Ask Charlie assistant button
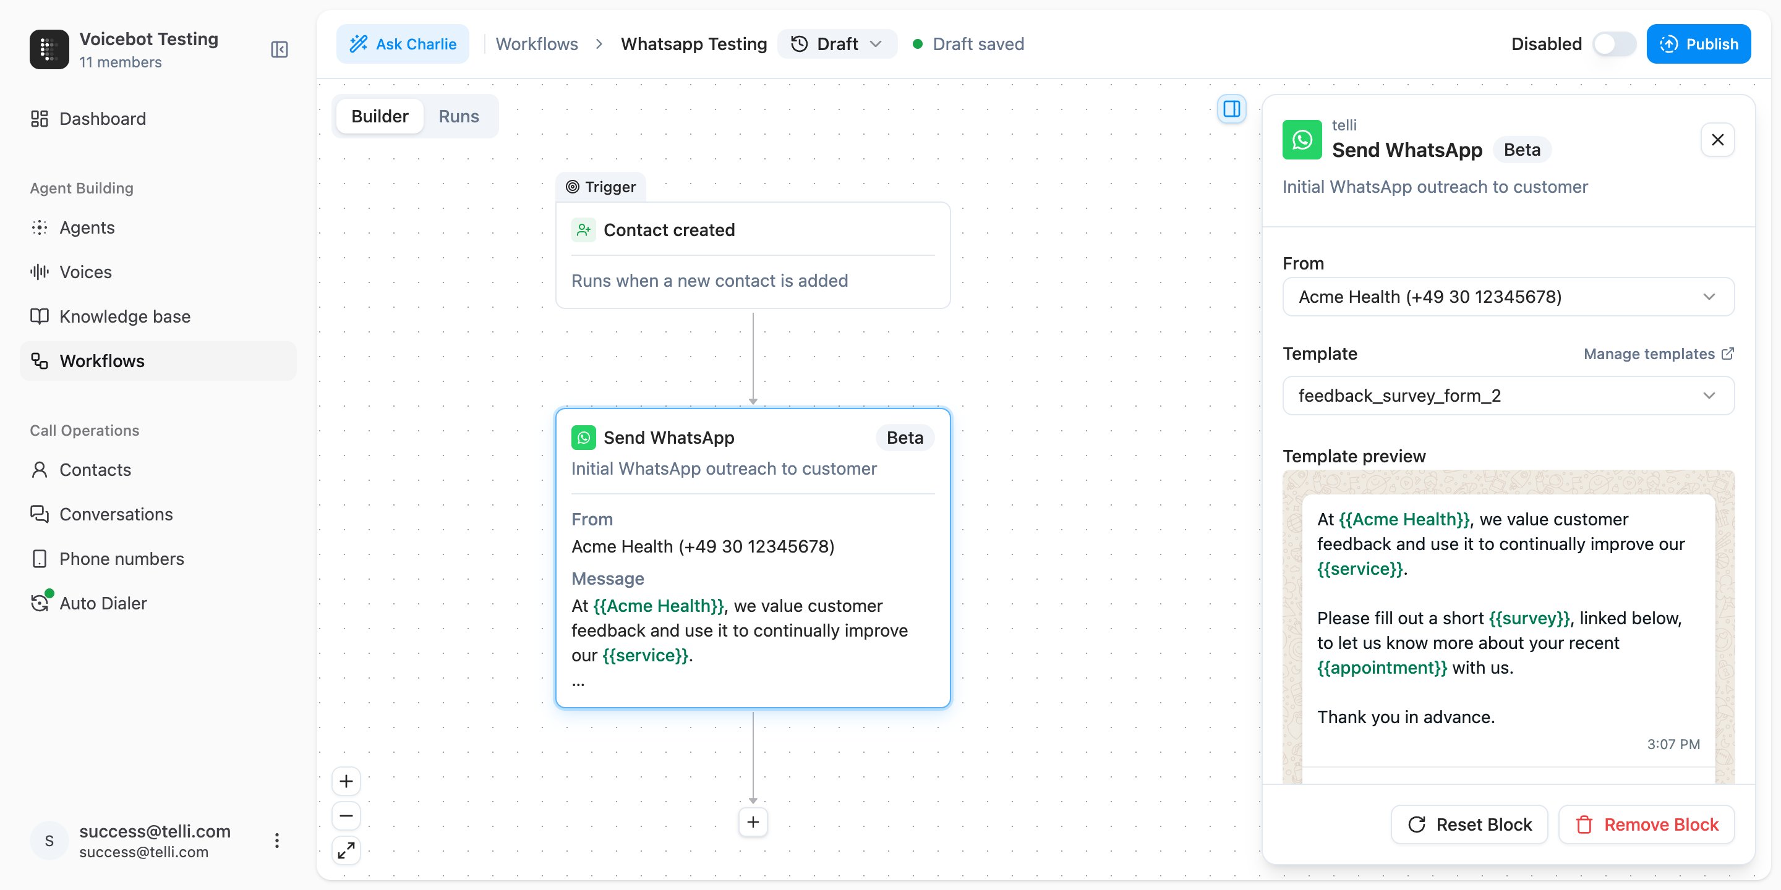Screen dimensions: 1781x890 pos(403,44)
